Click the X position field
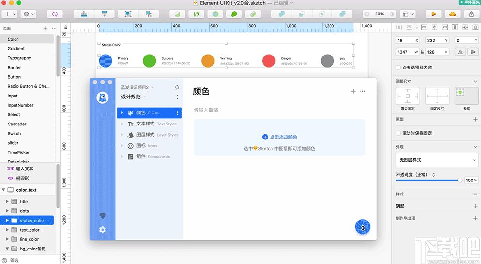 407,40
